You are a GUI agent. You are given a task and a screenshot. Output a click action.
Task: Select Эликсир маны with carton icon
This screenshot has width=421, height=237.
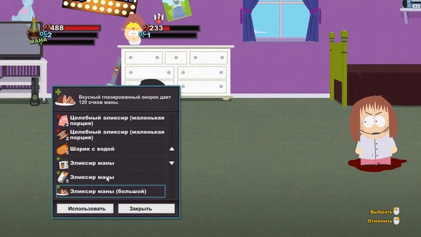click(x=111, y=163)
